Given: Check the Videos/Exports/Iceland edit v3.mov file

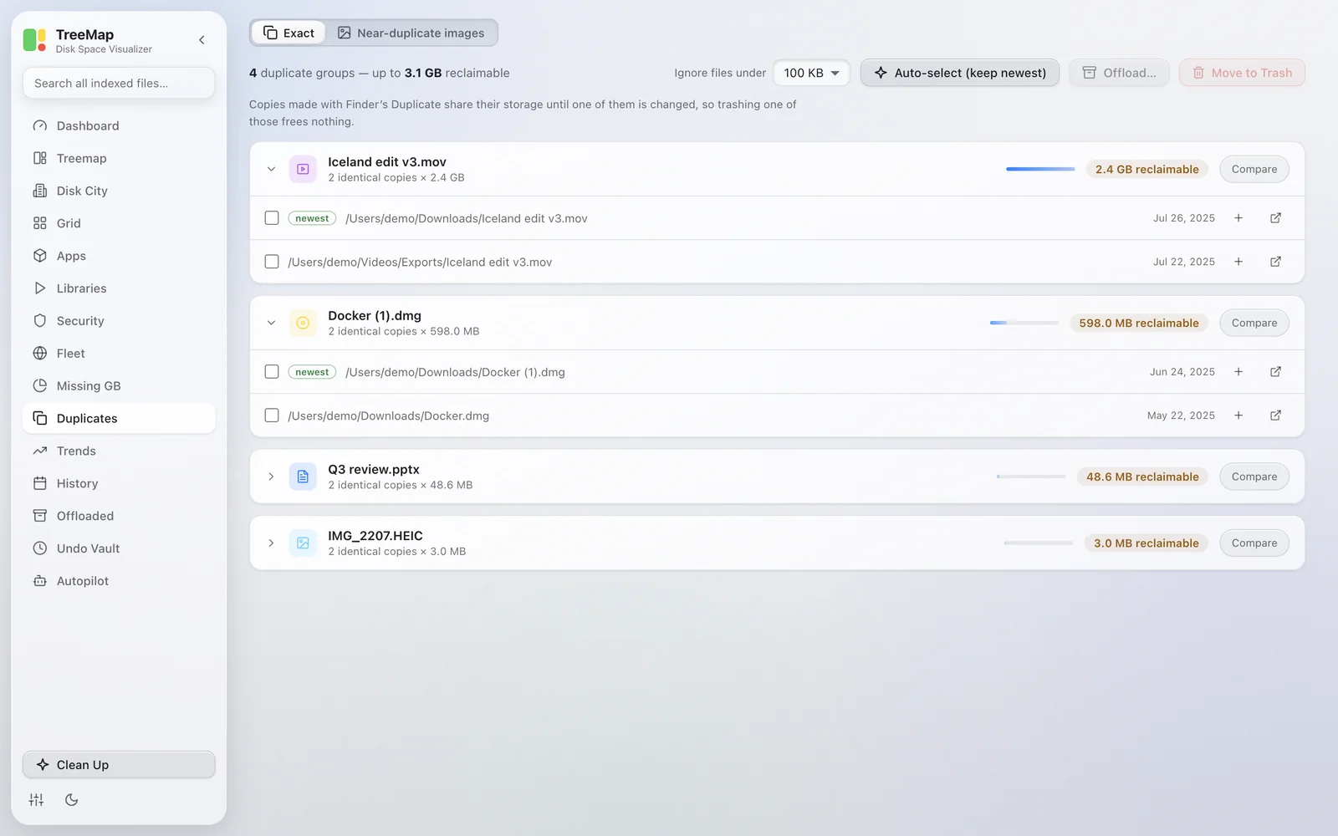Looking at the screenshot, I should pos(272,262).
